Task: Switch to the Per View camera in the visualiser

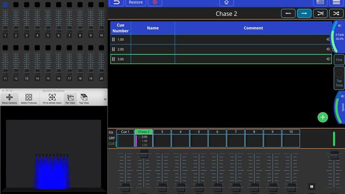Action: coord(70,99)
